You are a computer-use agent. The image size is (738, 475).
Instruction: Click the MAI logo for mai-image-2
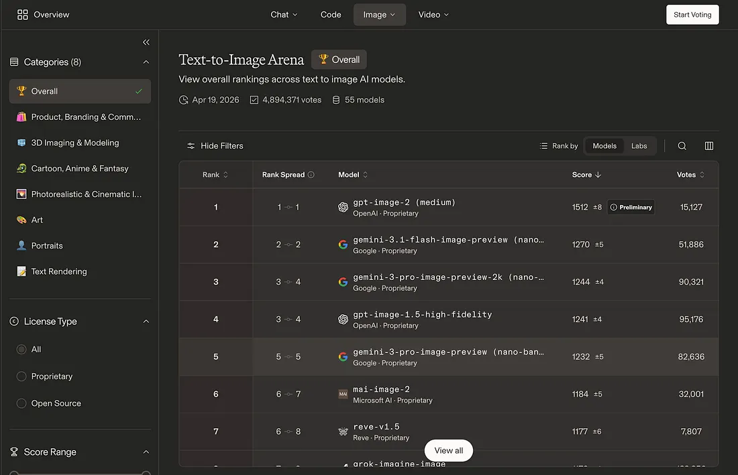click(343, 394)
